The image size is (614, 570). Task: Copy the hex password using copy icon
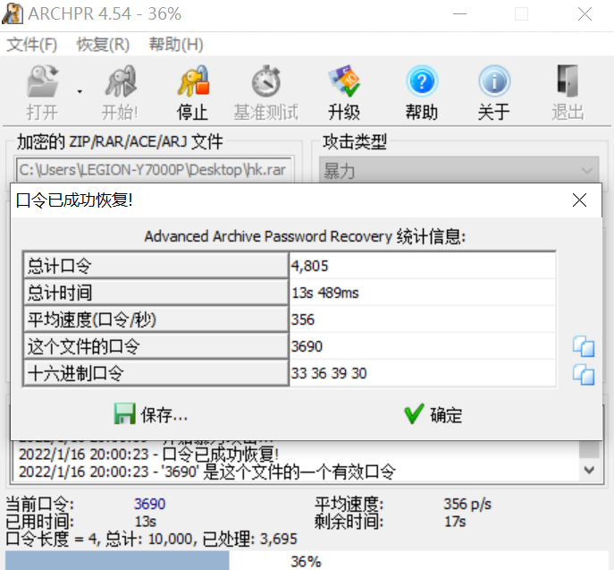pos(584,374)
